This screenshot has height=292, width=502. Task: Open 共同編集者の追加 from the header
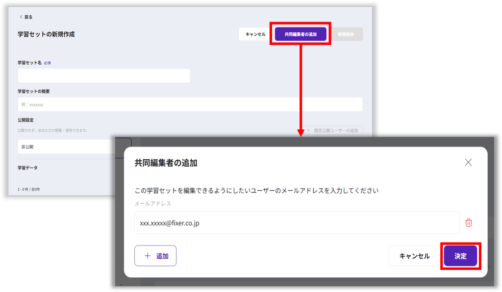pyautogui.click(x=301, y=34)
